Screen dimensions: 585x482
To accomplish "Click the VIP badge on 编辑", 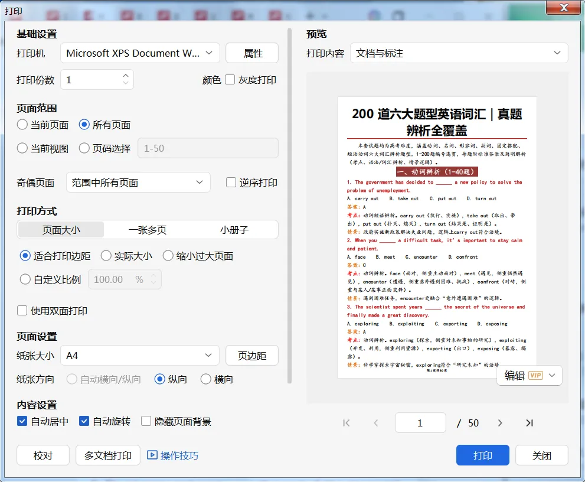I will (535, 376).
